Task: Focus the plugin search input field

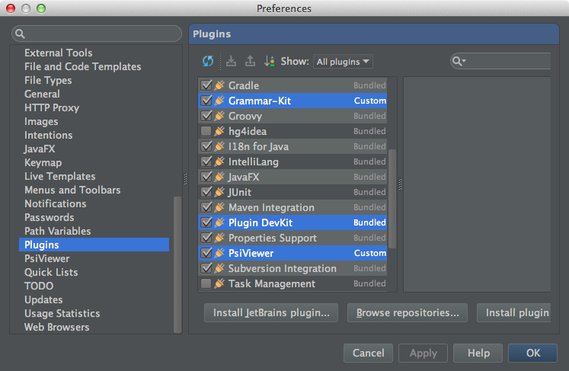Action: 500,62
